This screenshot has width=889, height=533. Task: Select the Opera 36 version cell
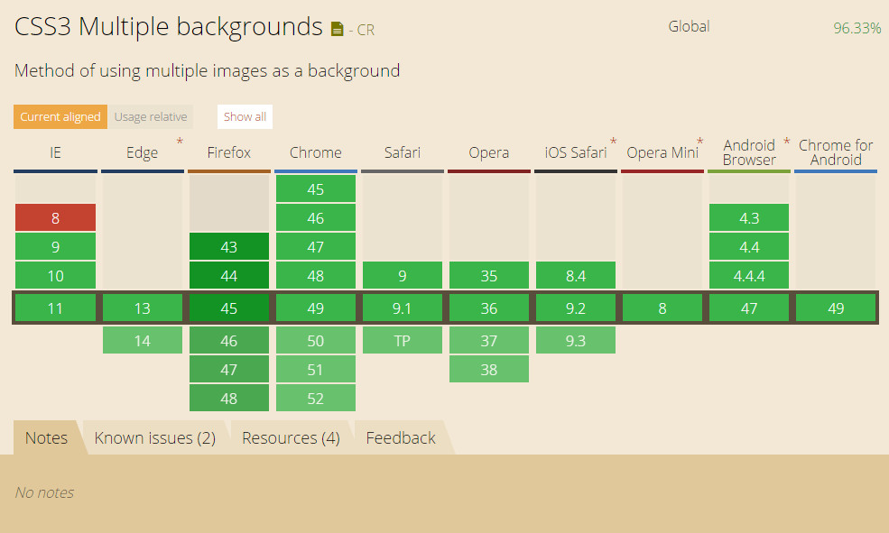(x=488, y=308)
